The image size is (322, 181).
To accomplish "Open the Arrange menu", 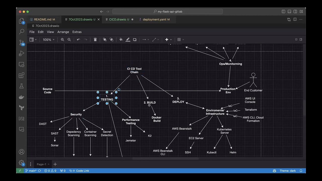I will [x=63, y=32].
